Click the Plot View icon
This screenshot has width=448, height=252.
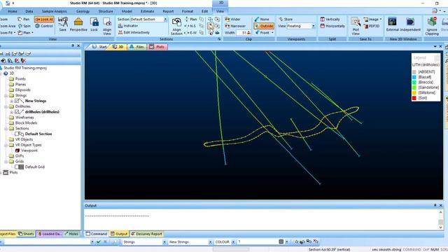(356, 22)
